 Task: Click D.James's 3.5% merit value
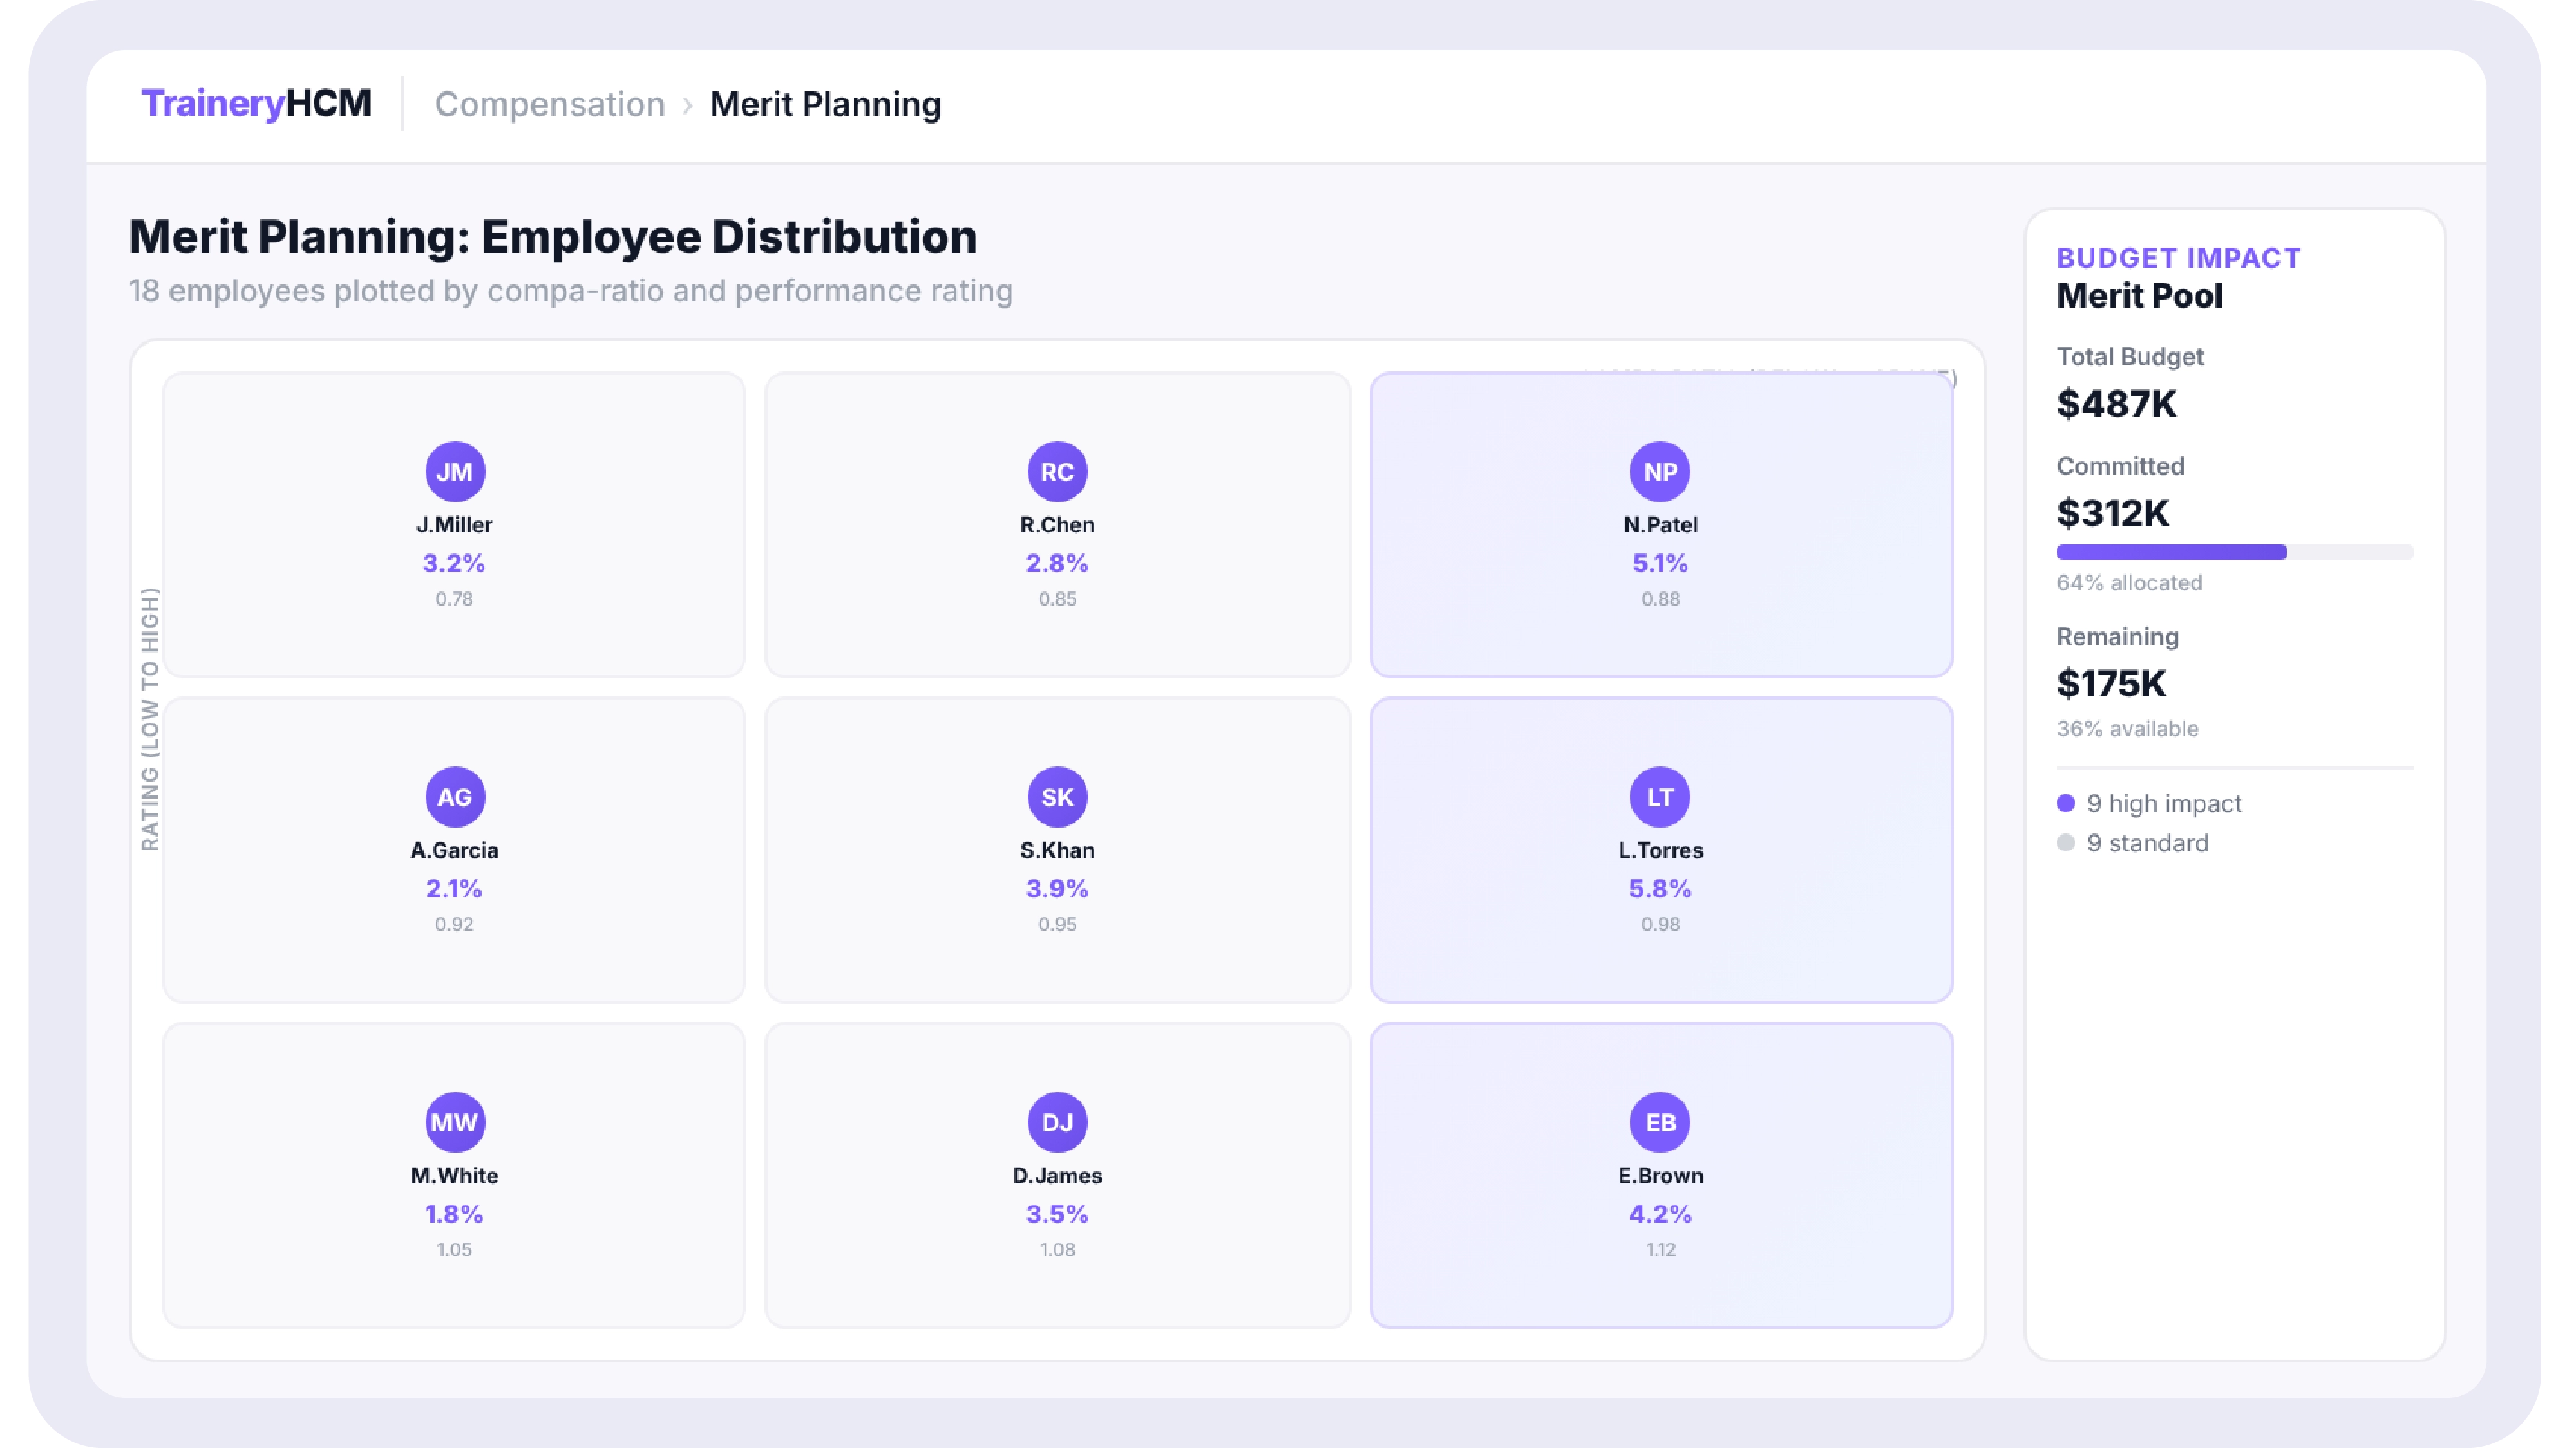pos(1057,1214)
